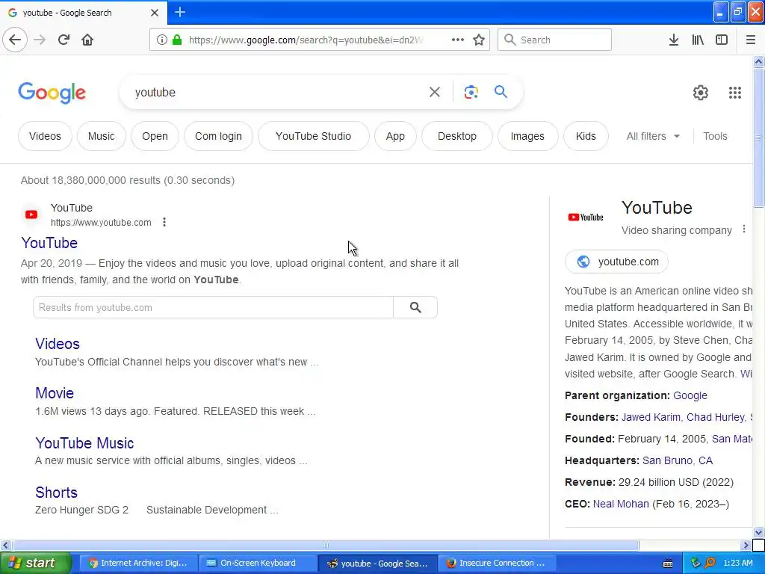The height and width of the screenshot is (574, 765).
Task: Submit the Results from youtube.com search
Action: pyautogui.click(x=415, y=307)
